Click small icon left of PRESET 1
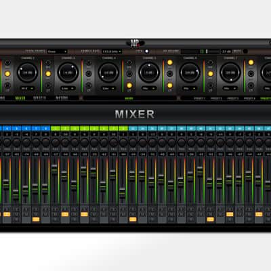Viewport: 271px width, 271px height. click(178, 98)
